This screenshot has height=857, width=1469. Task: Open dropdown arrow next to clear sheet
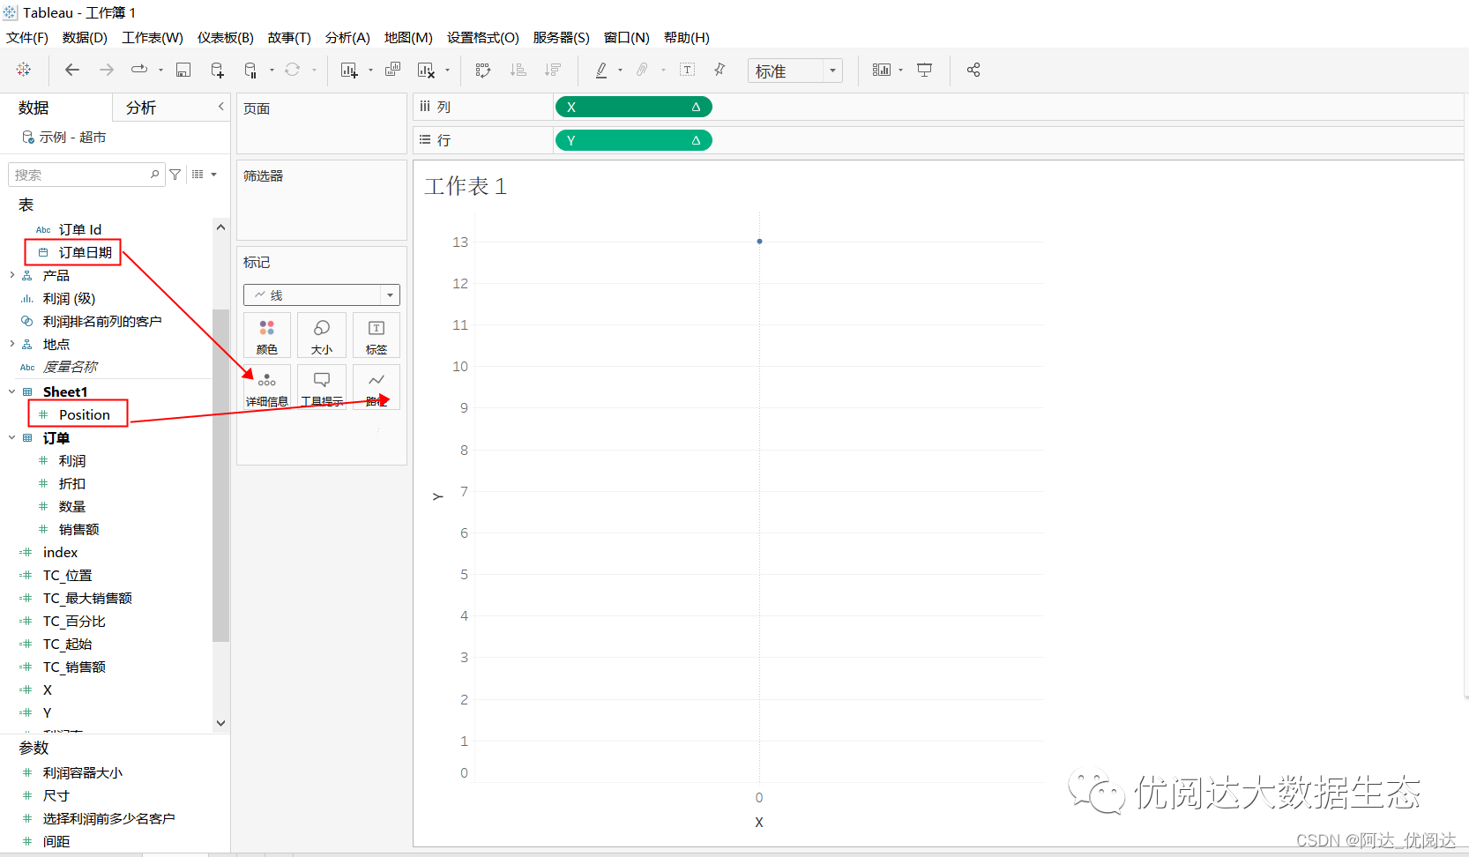[x=448, y=71]
